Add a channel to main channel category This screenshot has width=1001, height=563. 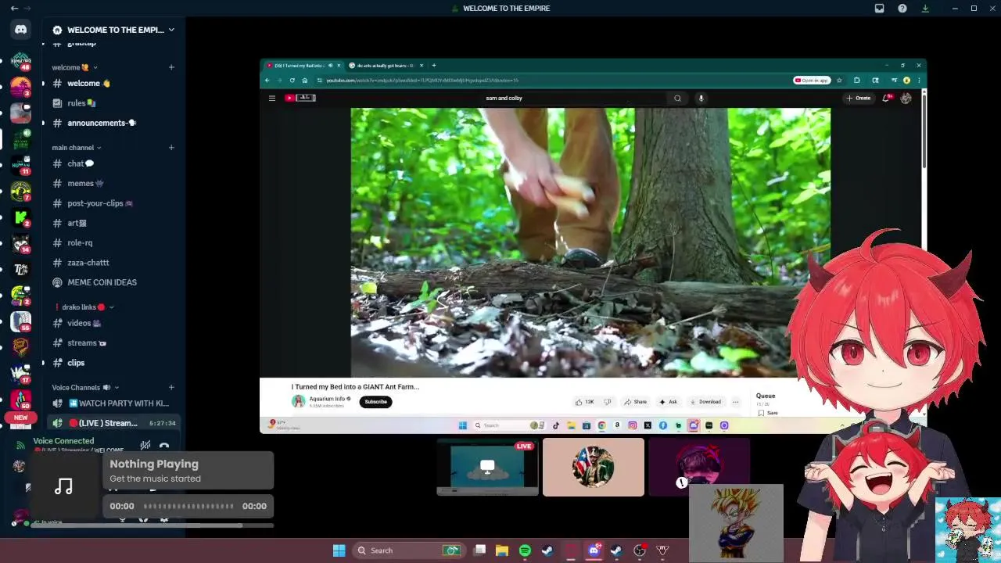click(x=171, y=147)
